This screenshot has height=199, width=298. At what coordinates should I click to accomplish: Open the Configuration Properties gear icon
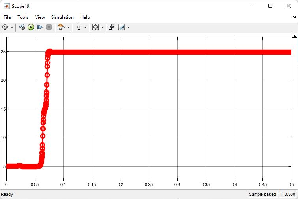[x=5, y=27]
